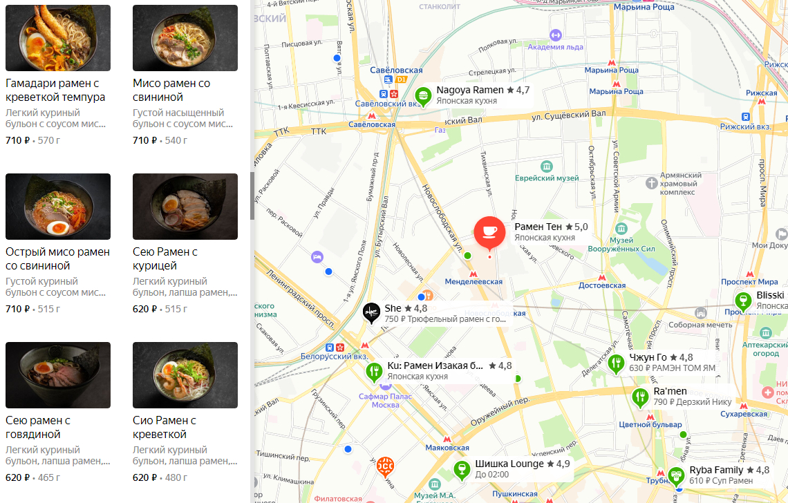
Task: Click the Сио Рамен с креветкой title
Action: pos(165,427)
